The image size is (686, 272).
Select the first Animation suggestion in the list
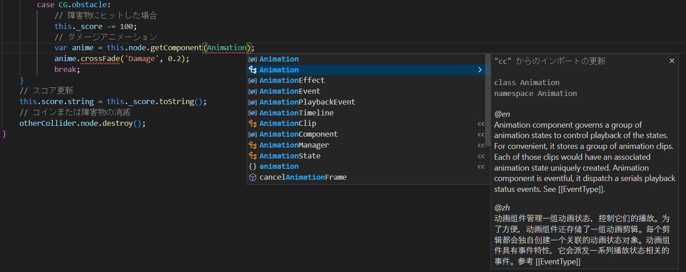point(279,59)
